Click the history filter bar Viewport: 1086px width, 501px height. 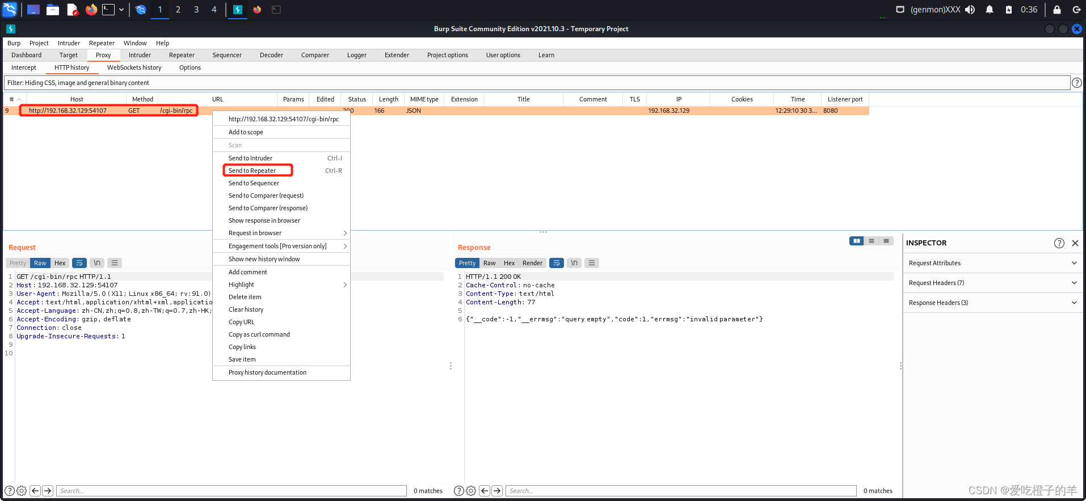pos(537,83)
